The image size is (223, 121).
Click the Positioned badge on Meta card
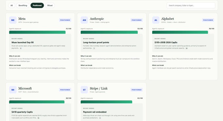[x=65, y=20]
